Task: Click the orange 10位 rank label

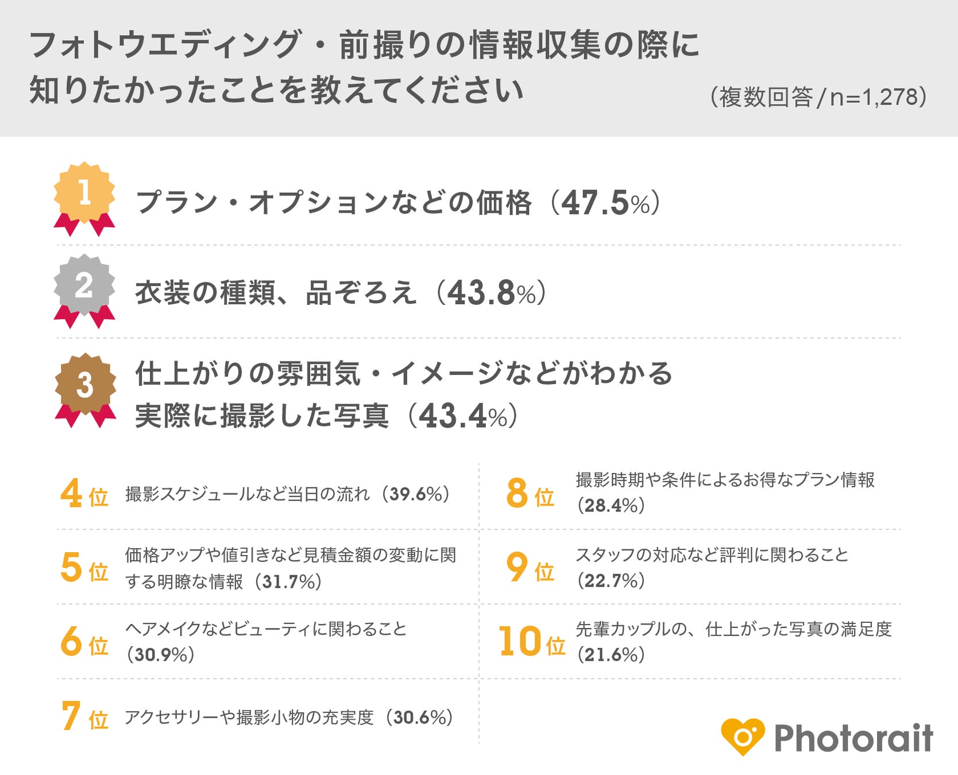Action: point(531,642)
